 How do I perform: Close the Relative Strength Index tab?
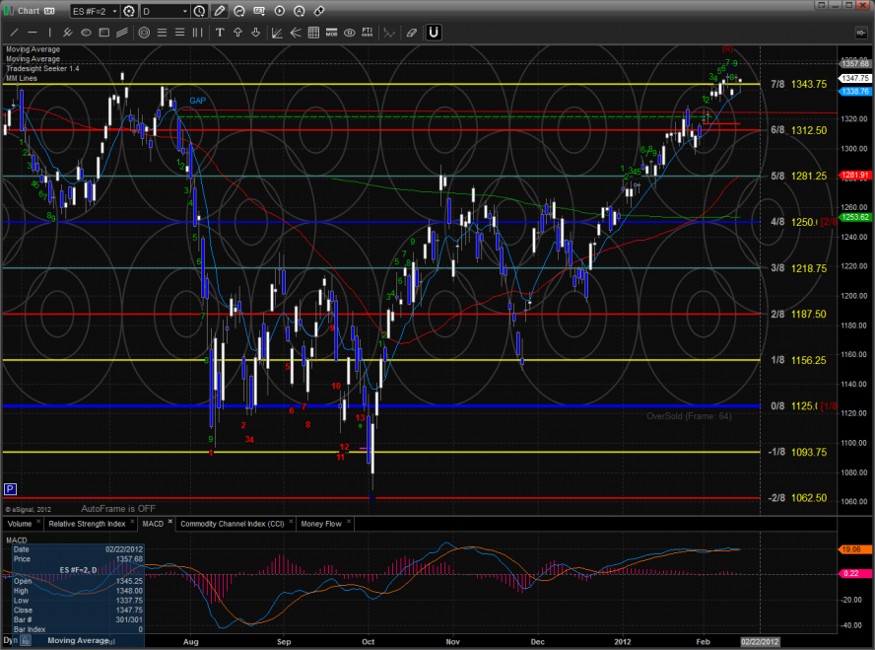tap(132, 522)
